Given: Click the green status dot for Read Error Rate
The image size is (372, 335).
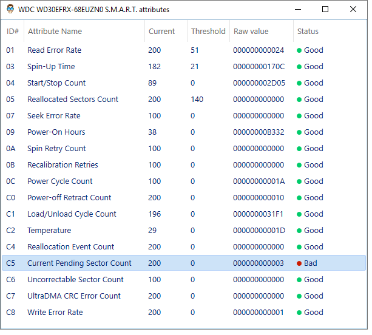Looking at the screenshot, I should (299, 50).
